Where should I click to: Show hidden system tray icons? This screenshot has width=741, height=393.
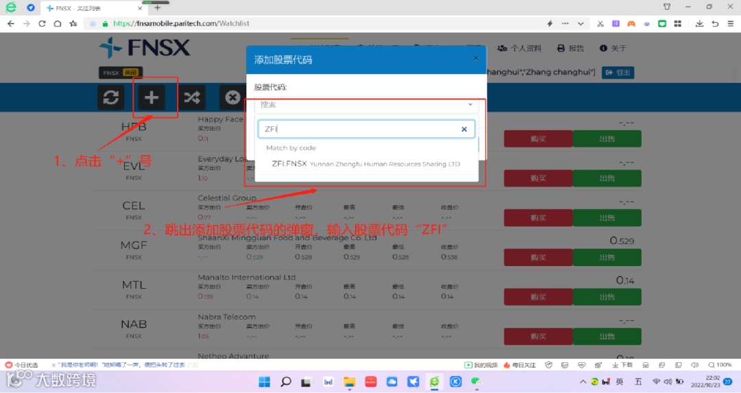(583, 381)
